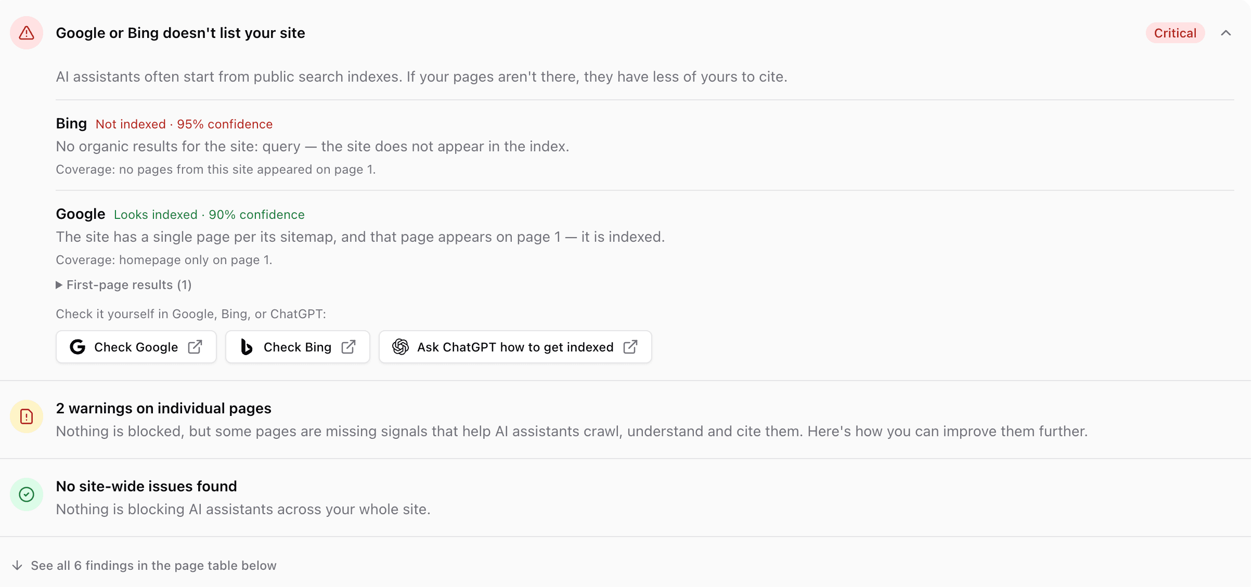Screen dimensions: 1253x587
Task: Click The site has a single page text
Action: point(360,237)
